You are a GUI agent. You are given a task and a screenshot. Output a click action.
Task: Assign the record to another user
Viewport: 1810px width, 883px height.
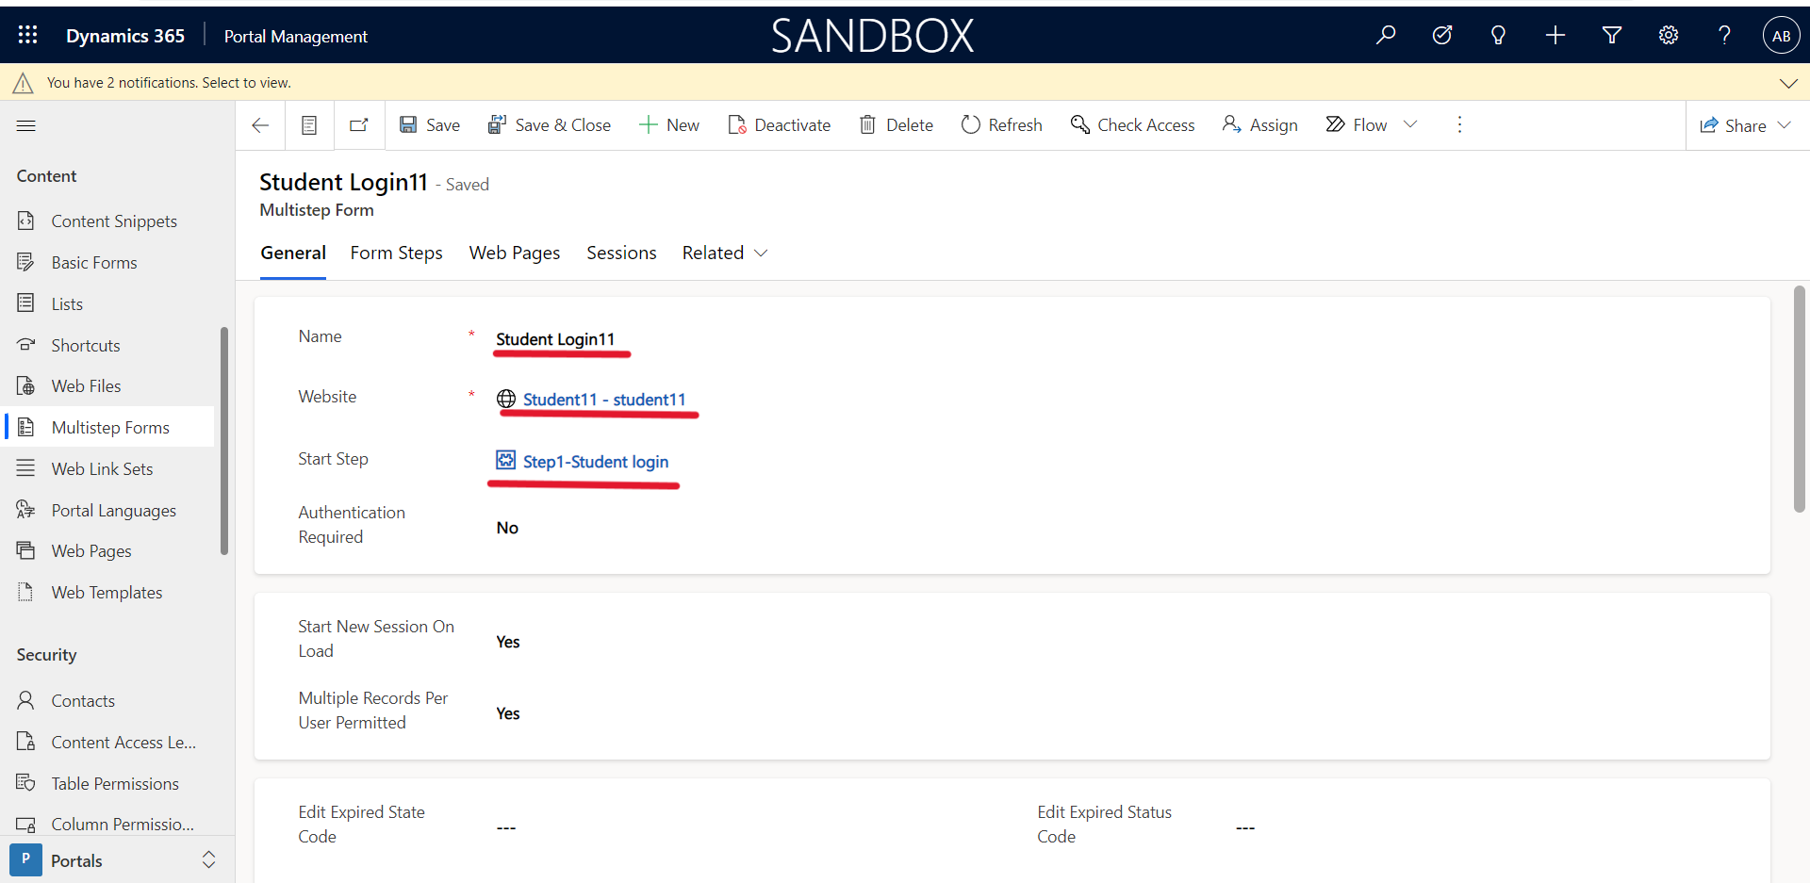(1260, 125)
